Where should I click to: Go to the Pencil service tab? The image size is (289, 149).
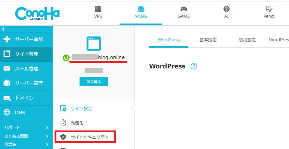(269, 12)
